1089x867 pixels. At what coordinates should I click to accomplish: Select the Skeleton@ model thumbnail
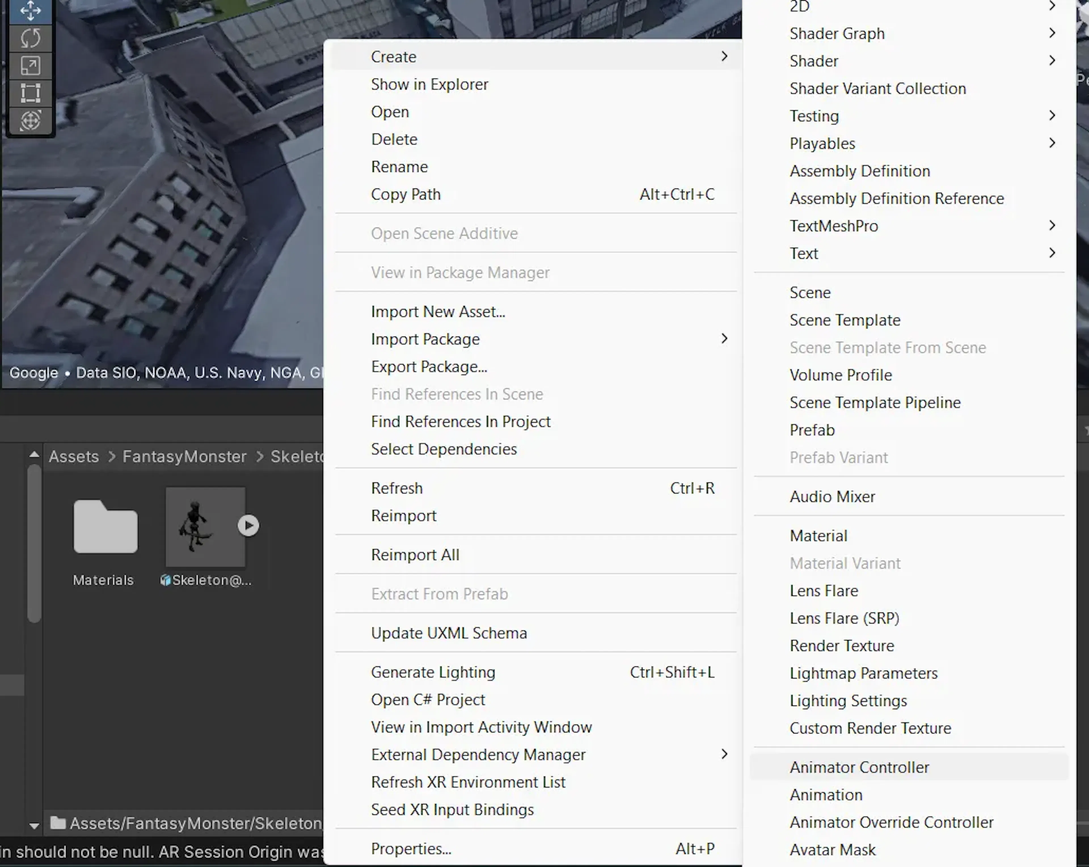pyautogui.click(x=206, y=526)
